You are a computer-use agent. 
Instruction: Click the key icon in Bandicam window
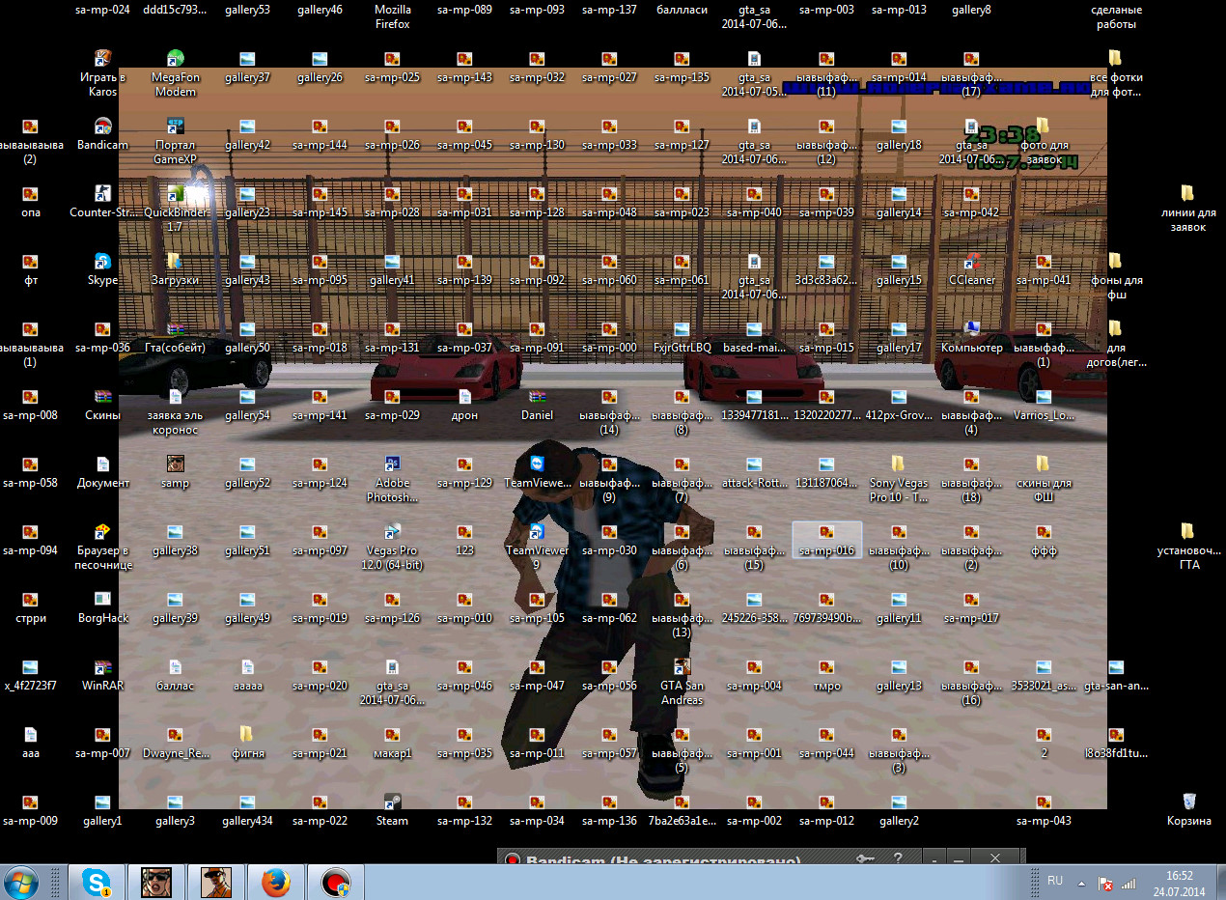tap(865, 858)
